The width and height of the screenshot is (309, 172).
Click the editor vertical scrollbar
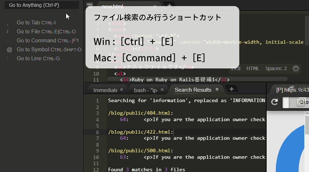(x=307, y=32)
